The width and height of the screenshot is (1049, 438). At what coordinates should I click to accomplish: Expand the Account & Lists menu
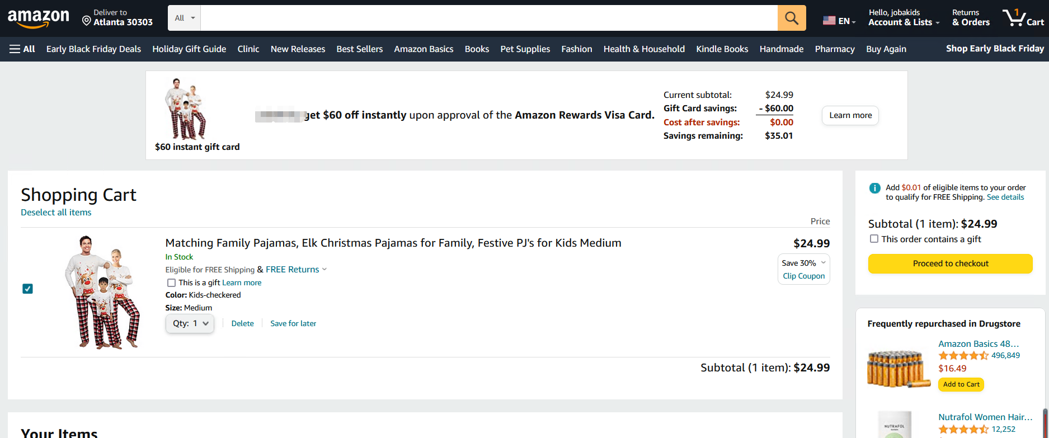tap(903, 18)
